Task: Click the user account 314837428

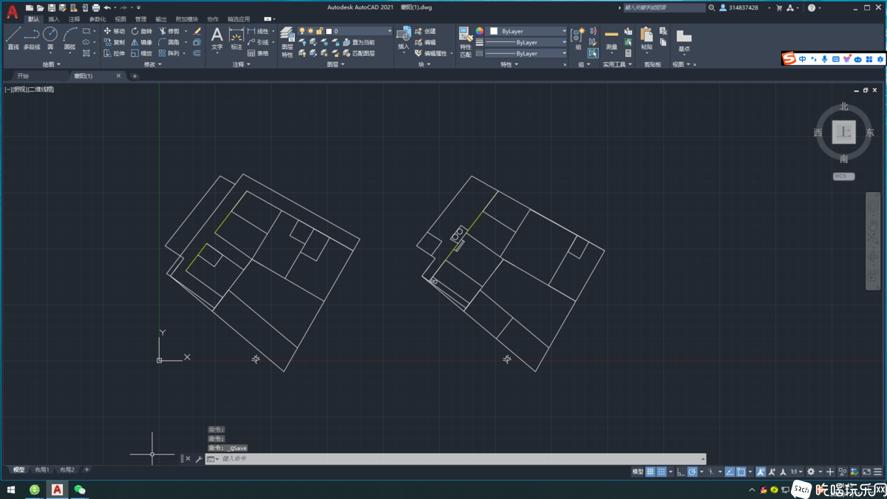Action: pyautogui.click(x=738, y=7)
